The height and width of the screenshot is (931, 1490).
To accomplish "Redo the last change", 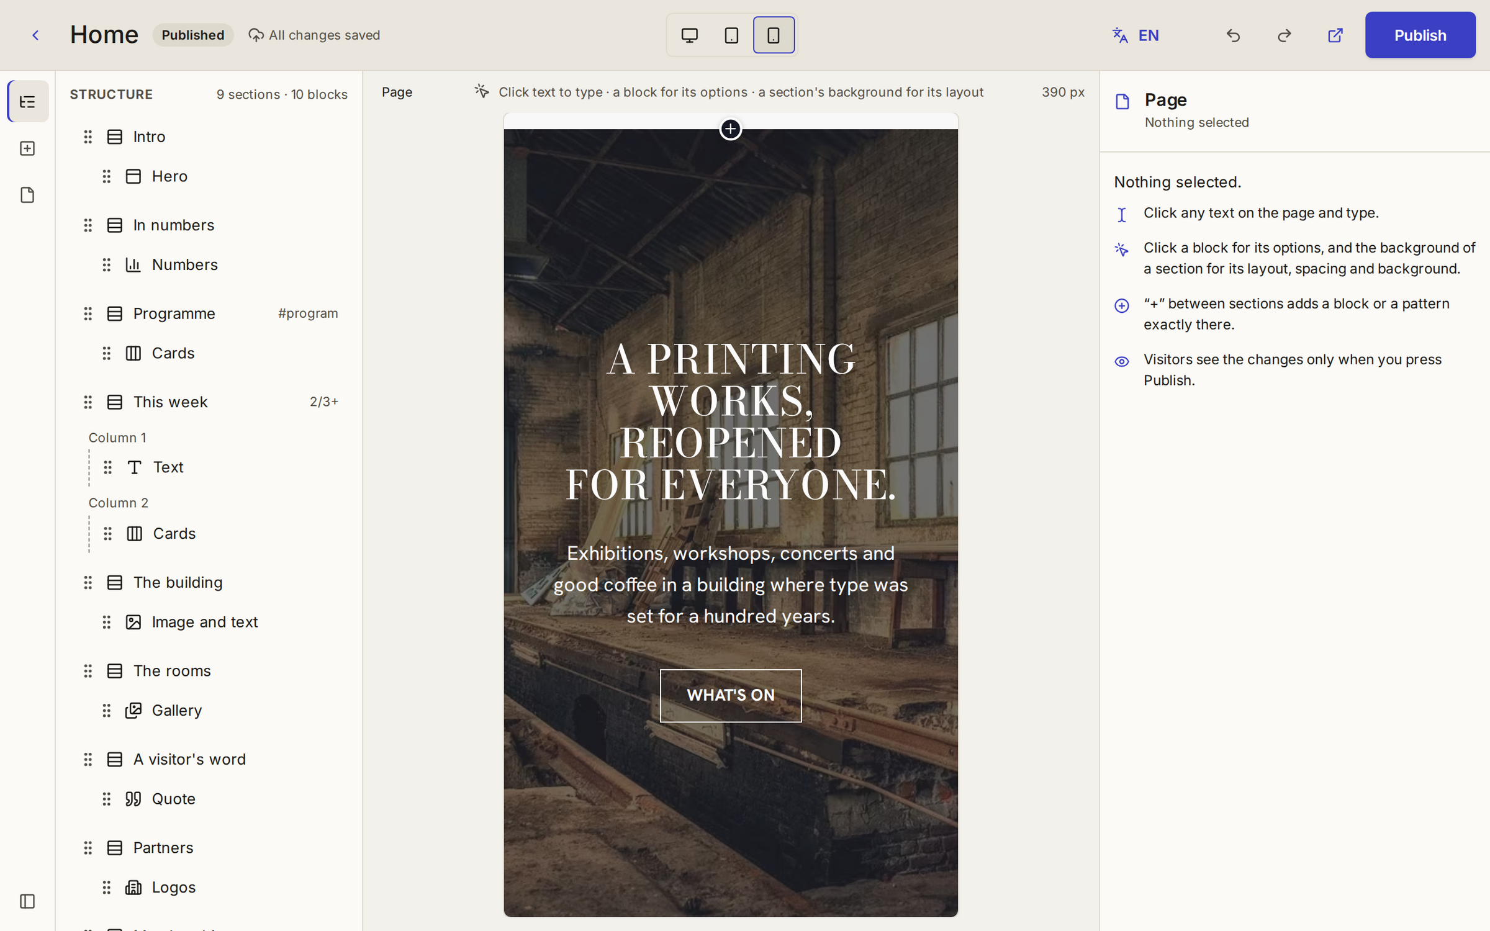I will (1284, 35).
